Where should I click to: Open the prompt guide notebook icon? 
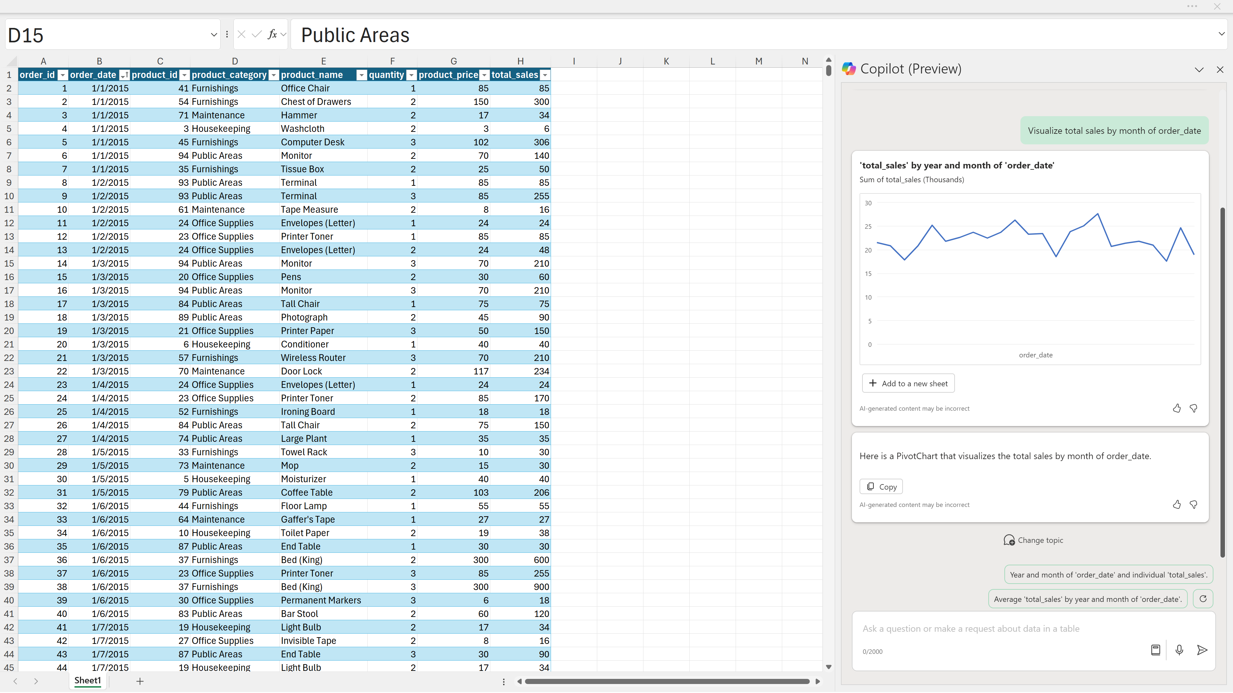1156,650
